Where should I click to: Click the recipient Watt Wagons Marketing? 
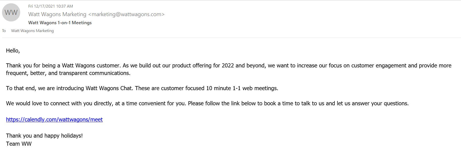pyautogui.click(x=32, y=31)
